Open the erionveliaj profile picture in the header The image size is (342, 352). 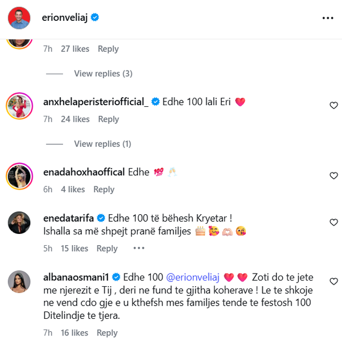point(19,18)
